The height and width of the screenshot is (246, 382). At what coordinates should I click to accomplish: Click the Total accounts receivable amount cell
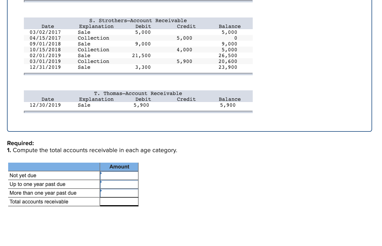click(x=119, y=202)
